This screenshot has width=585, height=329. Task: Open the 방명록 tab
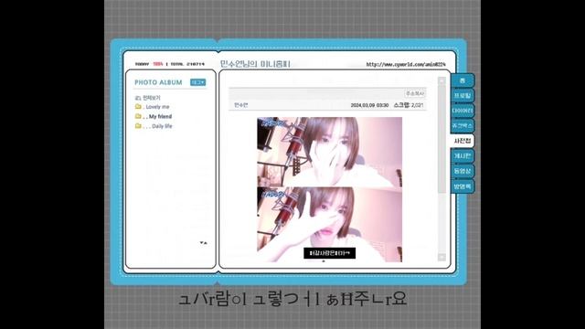(463, 186)
